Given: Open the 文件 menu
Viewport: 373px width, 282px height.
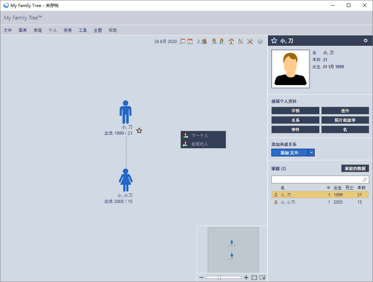Looking at the screenshot, I should point(7,30).
